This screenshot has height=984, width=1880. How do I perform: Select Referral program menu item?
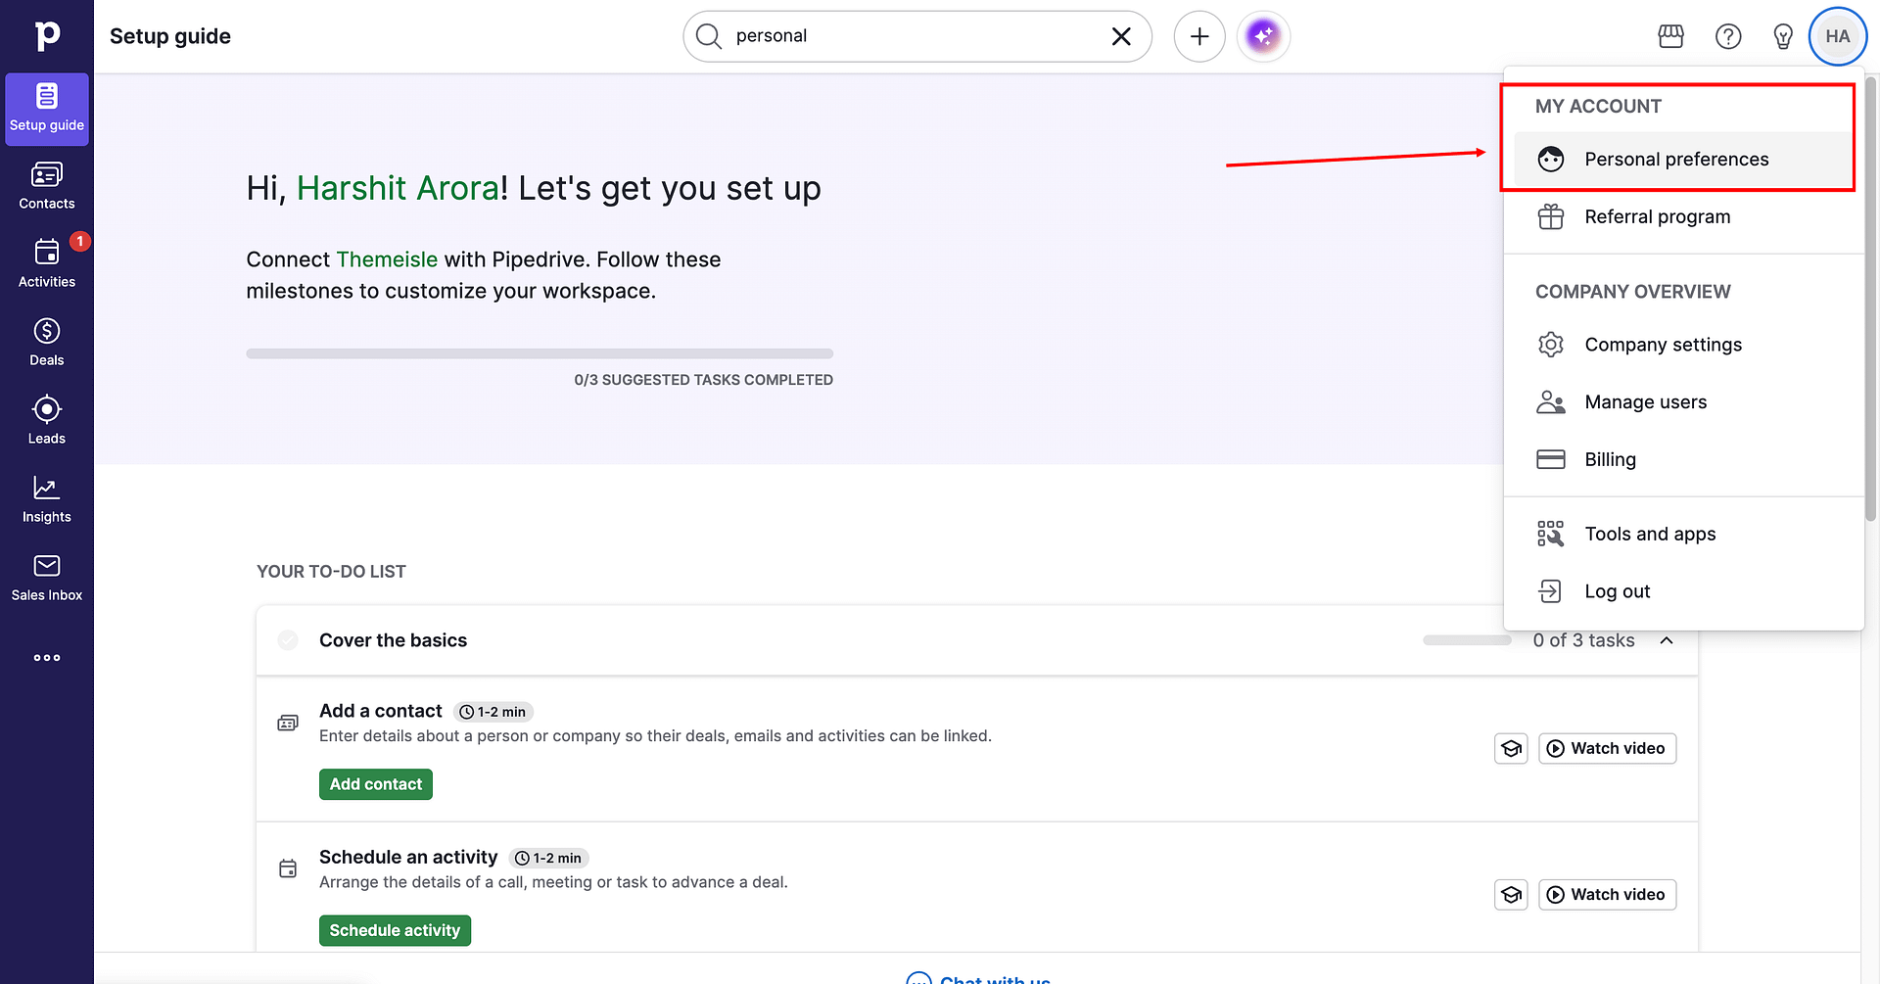pyautogui.click(x=1683, y=216)
